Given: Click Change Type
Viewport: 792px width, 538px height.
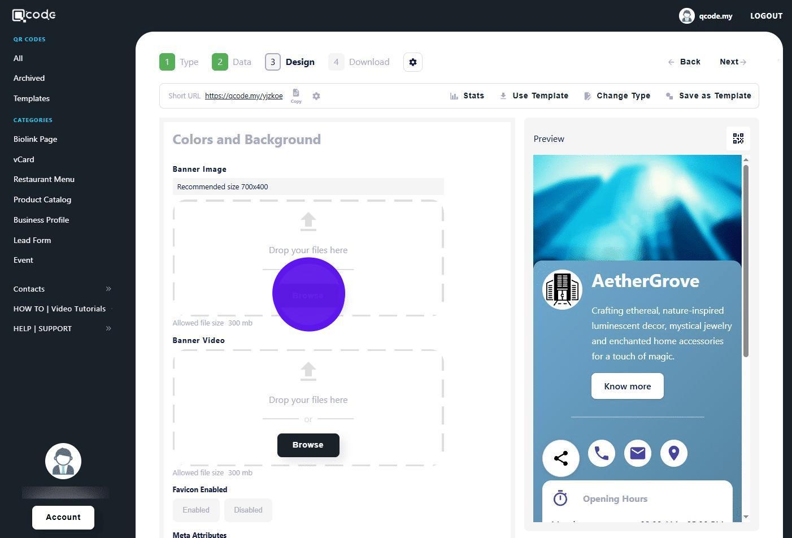Looking at the screenshot, I should [x=617, y=96].
